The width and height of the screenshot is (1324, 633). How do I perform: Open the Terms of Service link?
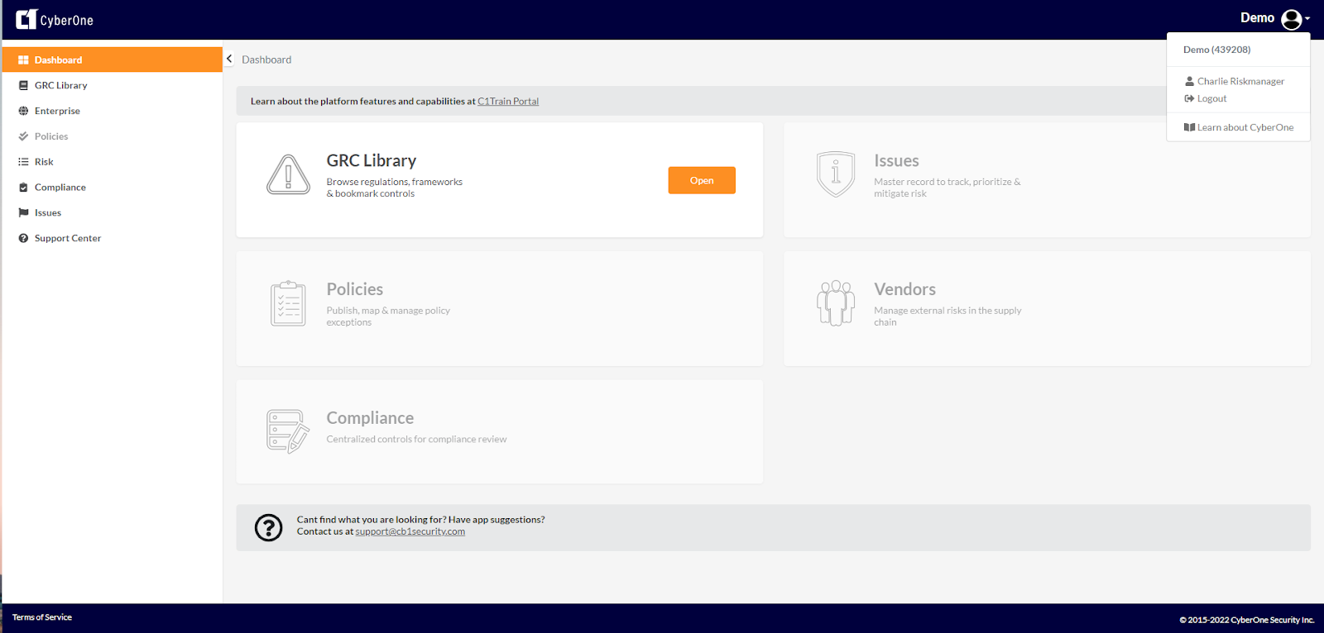pos(42,617)
